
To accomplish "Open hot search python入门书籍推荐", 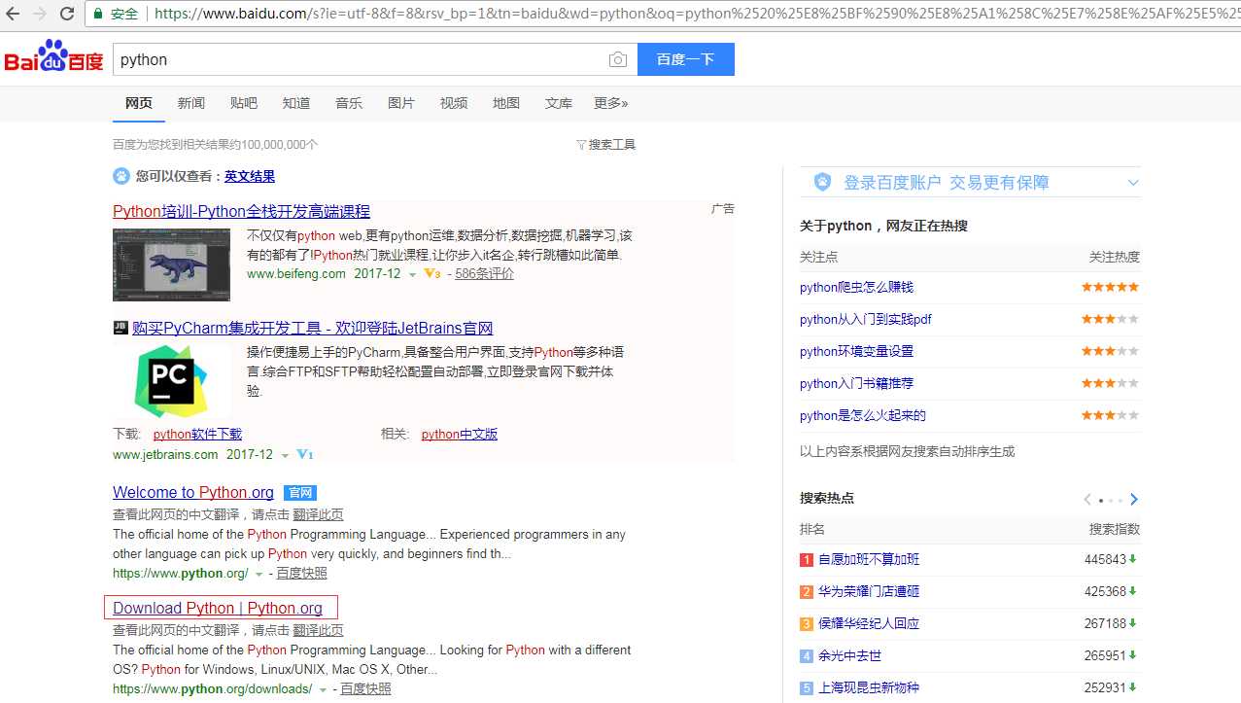I will (856, 383).
